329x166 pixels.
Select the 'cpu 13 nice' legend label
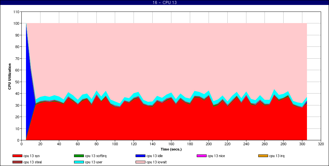tap(216, 156)
